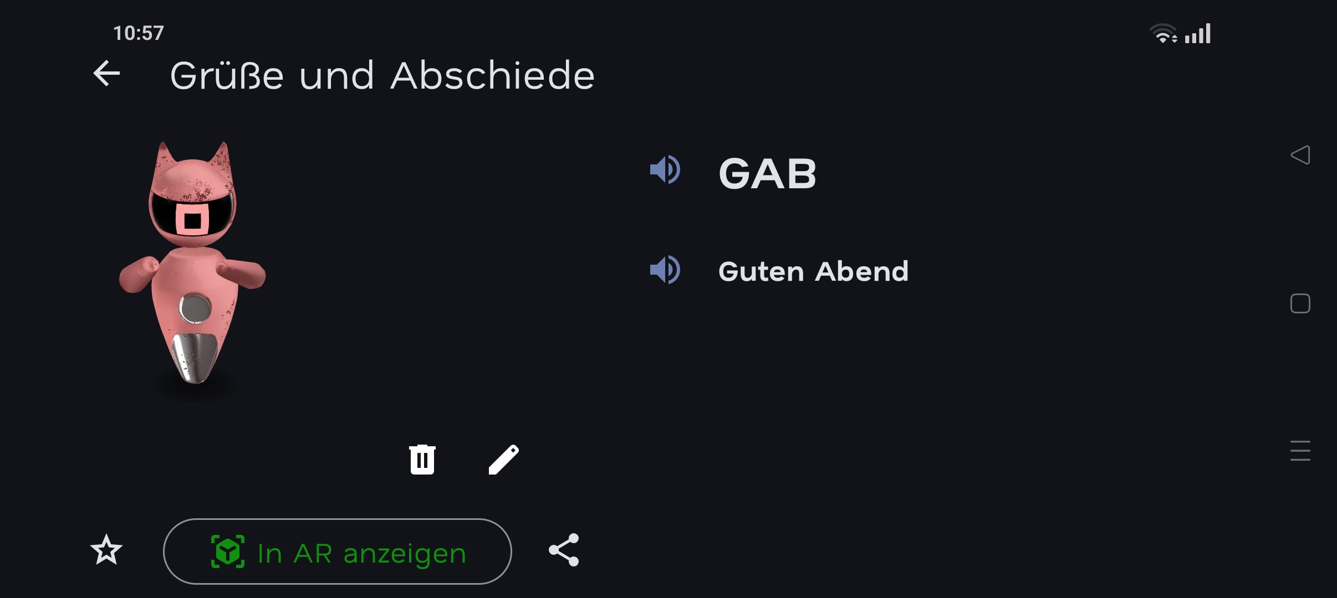Screen dimensions: 1337x598
Task: Tap the 10:57 clock in status bar
Action: [139, 33]
